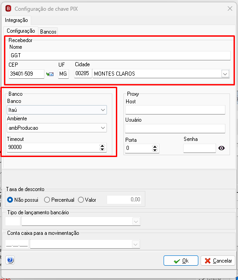Image resolution: width=238 pixels, height=280 pixels.
Task: Decrease the Porta value with down arrow
Action: pos(155,150)
